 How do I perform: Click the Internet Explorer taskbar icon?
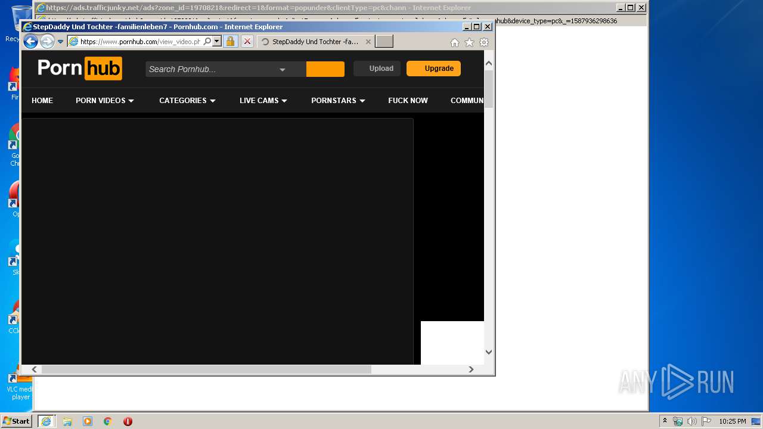(46, 421)
